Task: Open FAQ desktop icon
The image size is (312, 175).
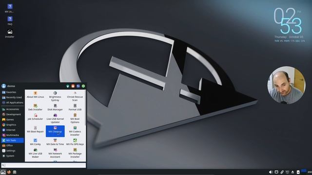Action: coord(10,21)
